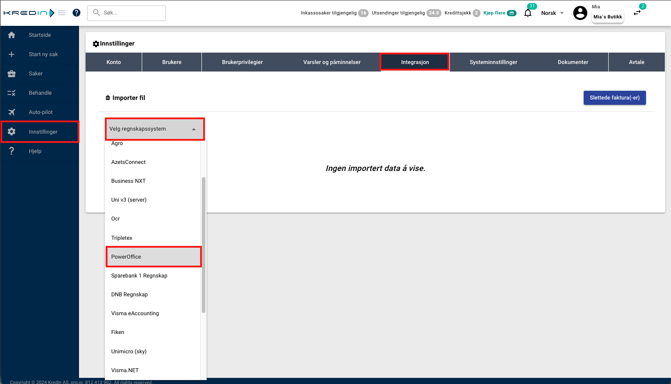Click the Hjelp question mark icon in sidebar
The height and width of the screenshot is (384, 671).
coord(12,151)
